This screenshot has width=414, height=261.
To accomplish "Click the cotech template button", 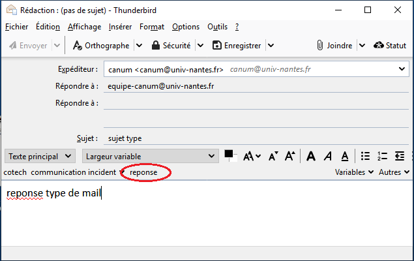I will pos(15,172).
